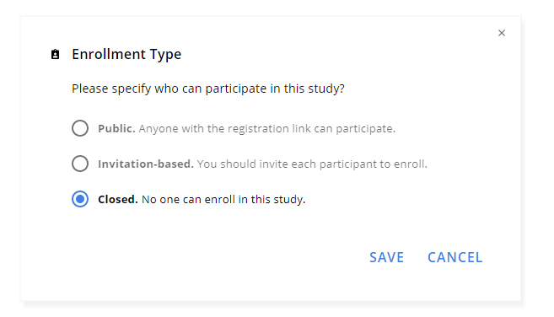Click "Anyone with the registration link can participate" text
This screenshot has width=554, height=317.
(x=266, y=129)
